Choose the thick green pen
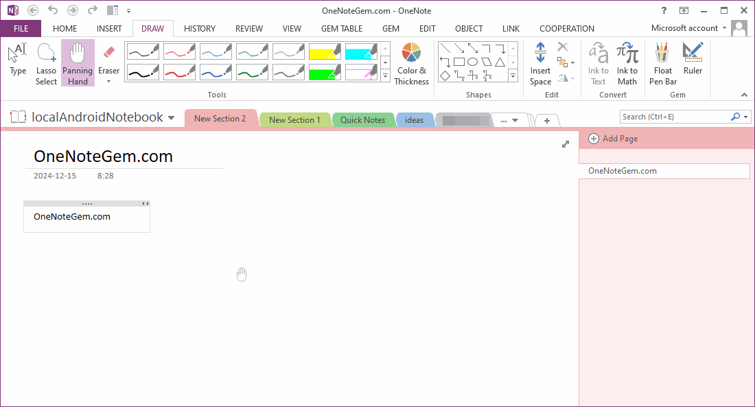Viewport: 755px width, 407px height. pos(252,73)
